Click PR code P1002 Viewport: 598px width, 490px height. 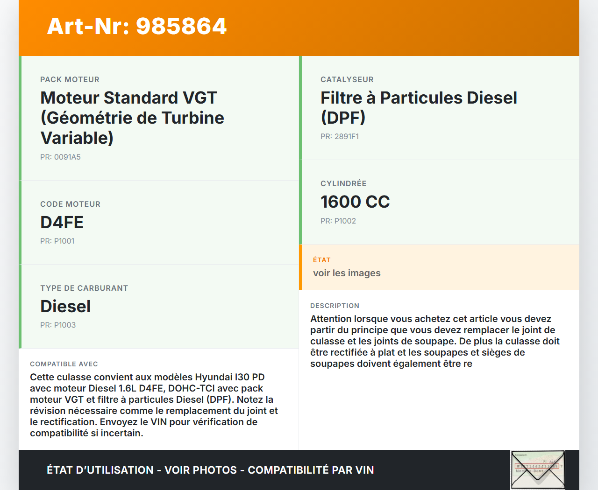pyautogui.click(x=338, y=221)
